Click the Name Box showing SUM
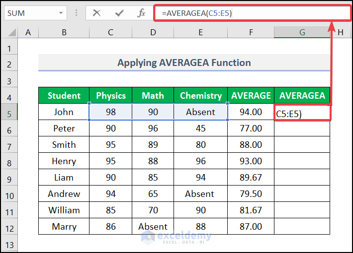Screen dimensions: 353x253 35,13
